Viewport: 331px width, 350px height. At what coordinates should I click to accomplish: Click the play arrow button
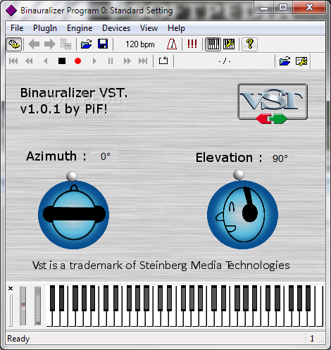[94, 61]
